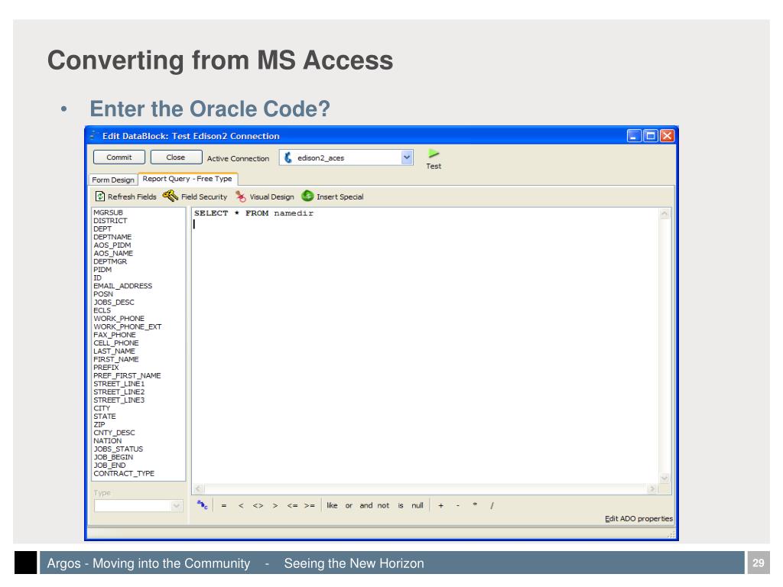
Task: Insert the equals operator
Action: [224, 506]
